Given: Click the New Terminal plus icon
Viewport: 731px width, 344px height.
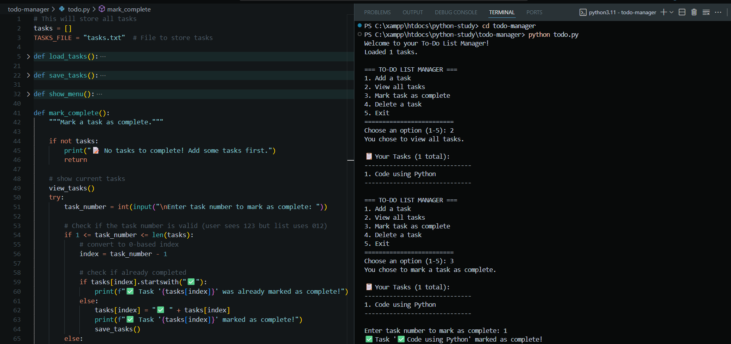Looking at the screenshot, I should pyautogui.click(x=664, y=12).
